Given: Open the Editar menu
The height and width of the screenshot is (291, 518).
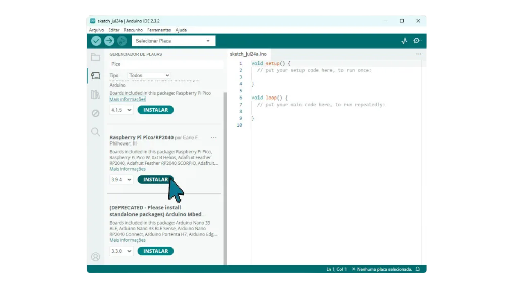Looking at the screenshot, I should pyautogui.click(x=114, y=30).
